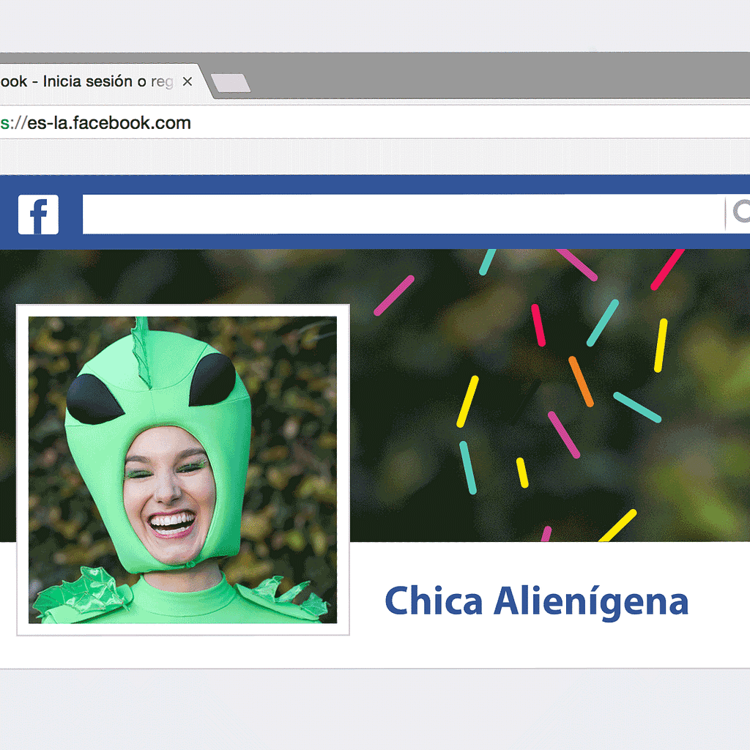Screen dimensions: 750x750
Task: Click the profile name Chica Alienígena
Action: 537,602
